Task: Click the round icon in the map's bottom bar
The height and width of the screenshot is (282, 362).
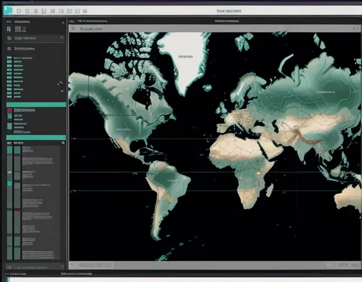Action: click(74, 265)
